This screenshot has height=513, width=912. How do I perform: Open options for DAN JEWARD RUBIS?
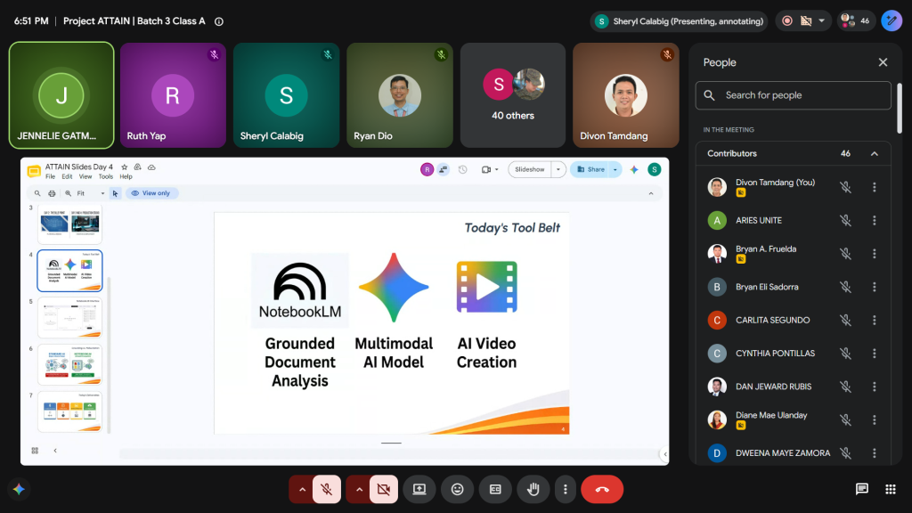(875, 387)
